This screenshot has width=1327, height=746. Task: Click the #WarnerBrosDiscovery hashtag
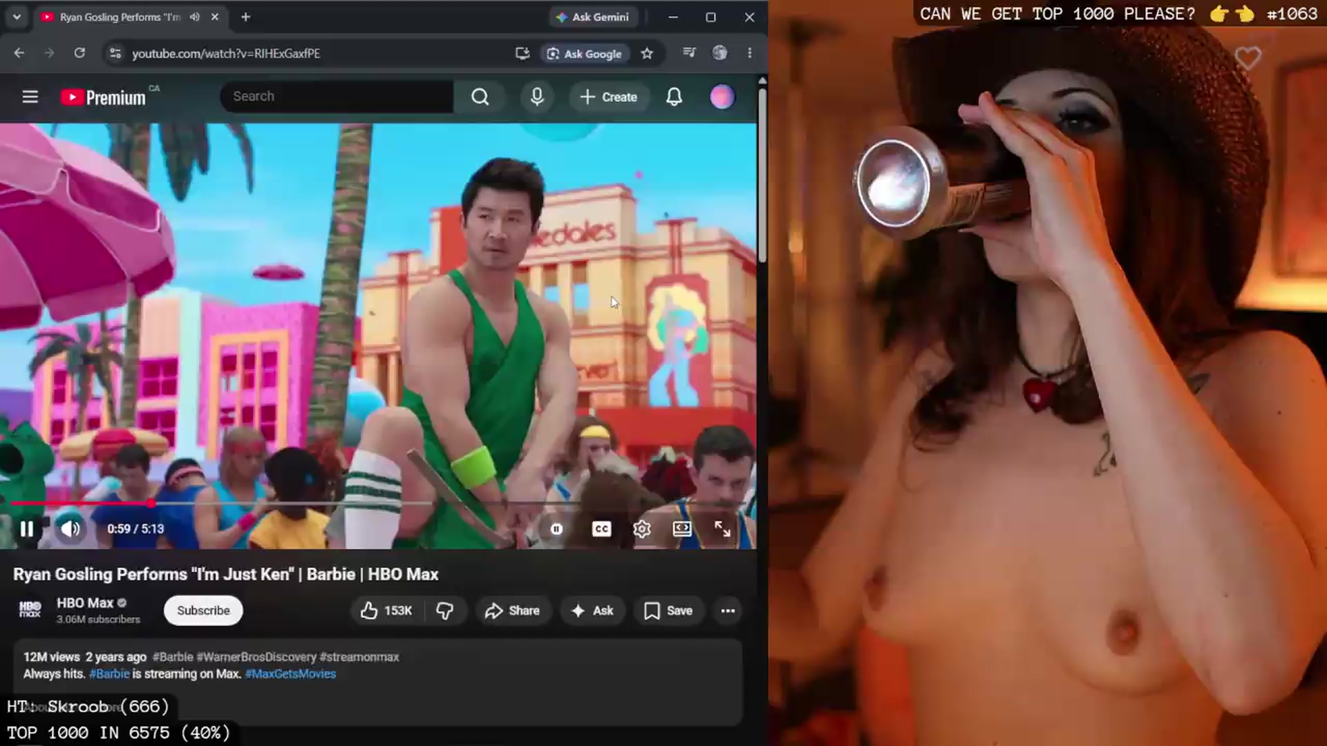click(x=256, y=657)
